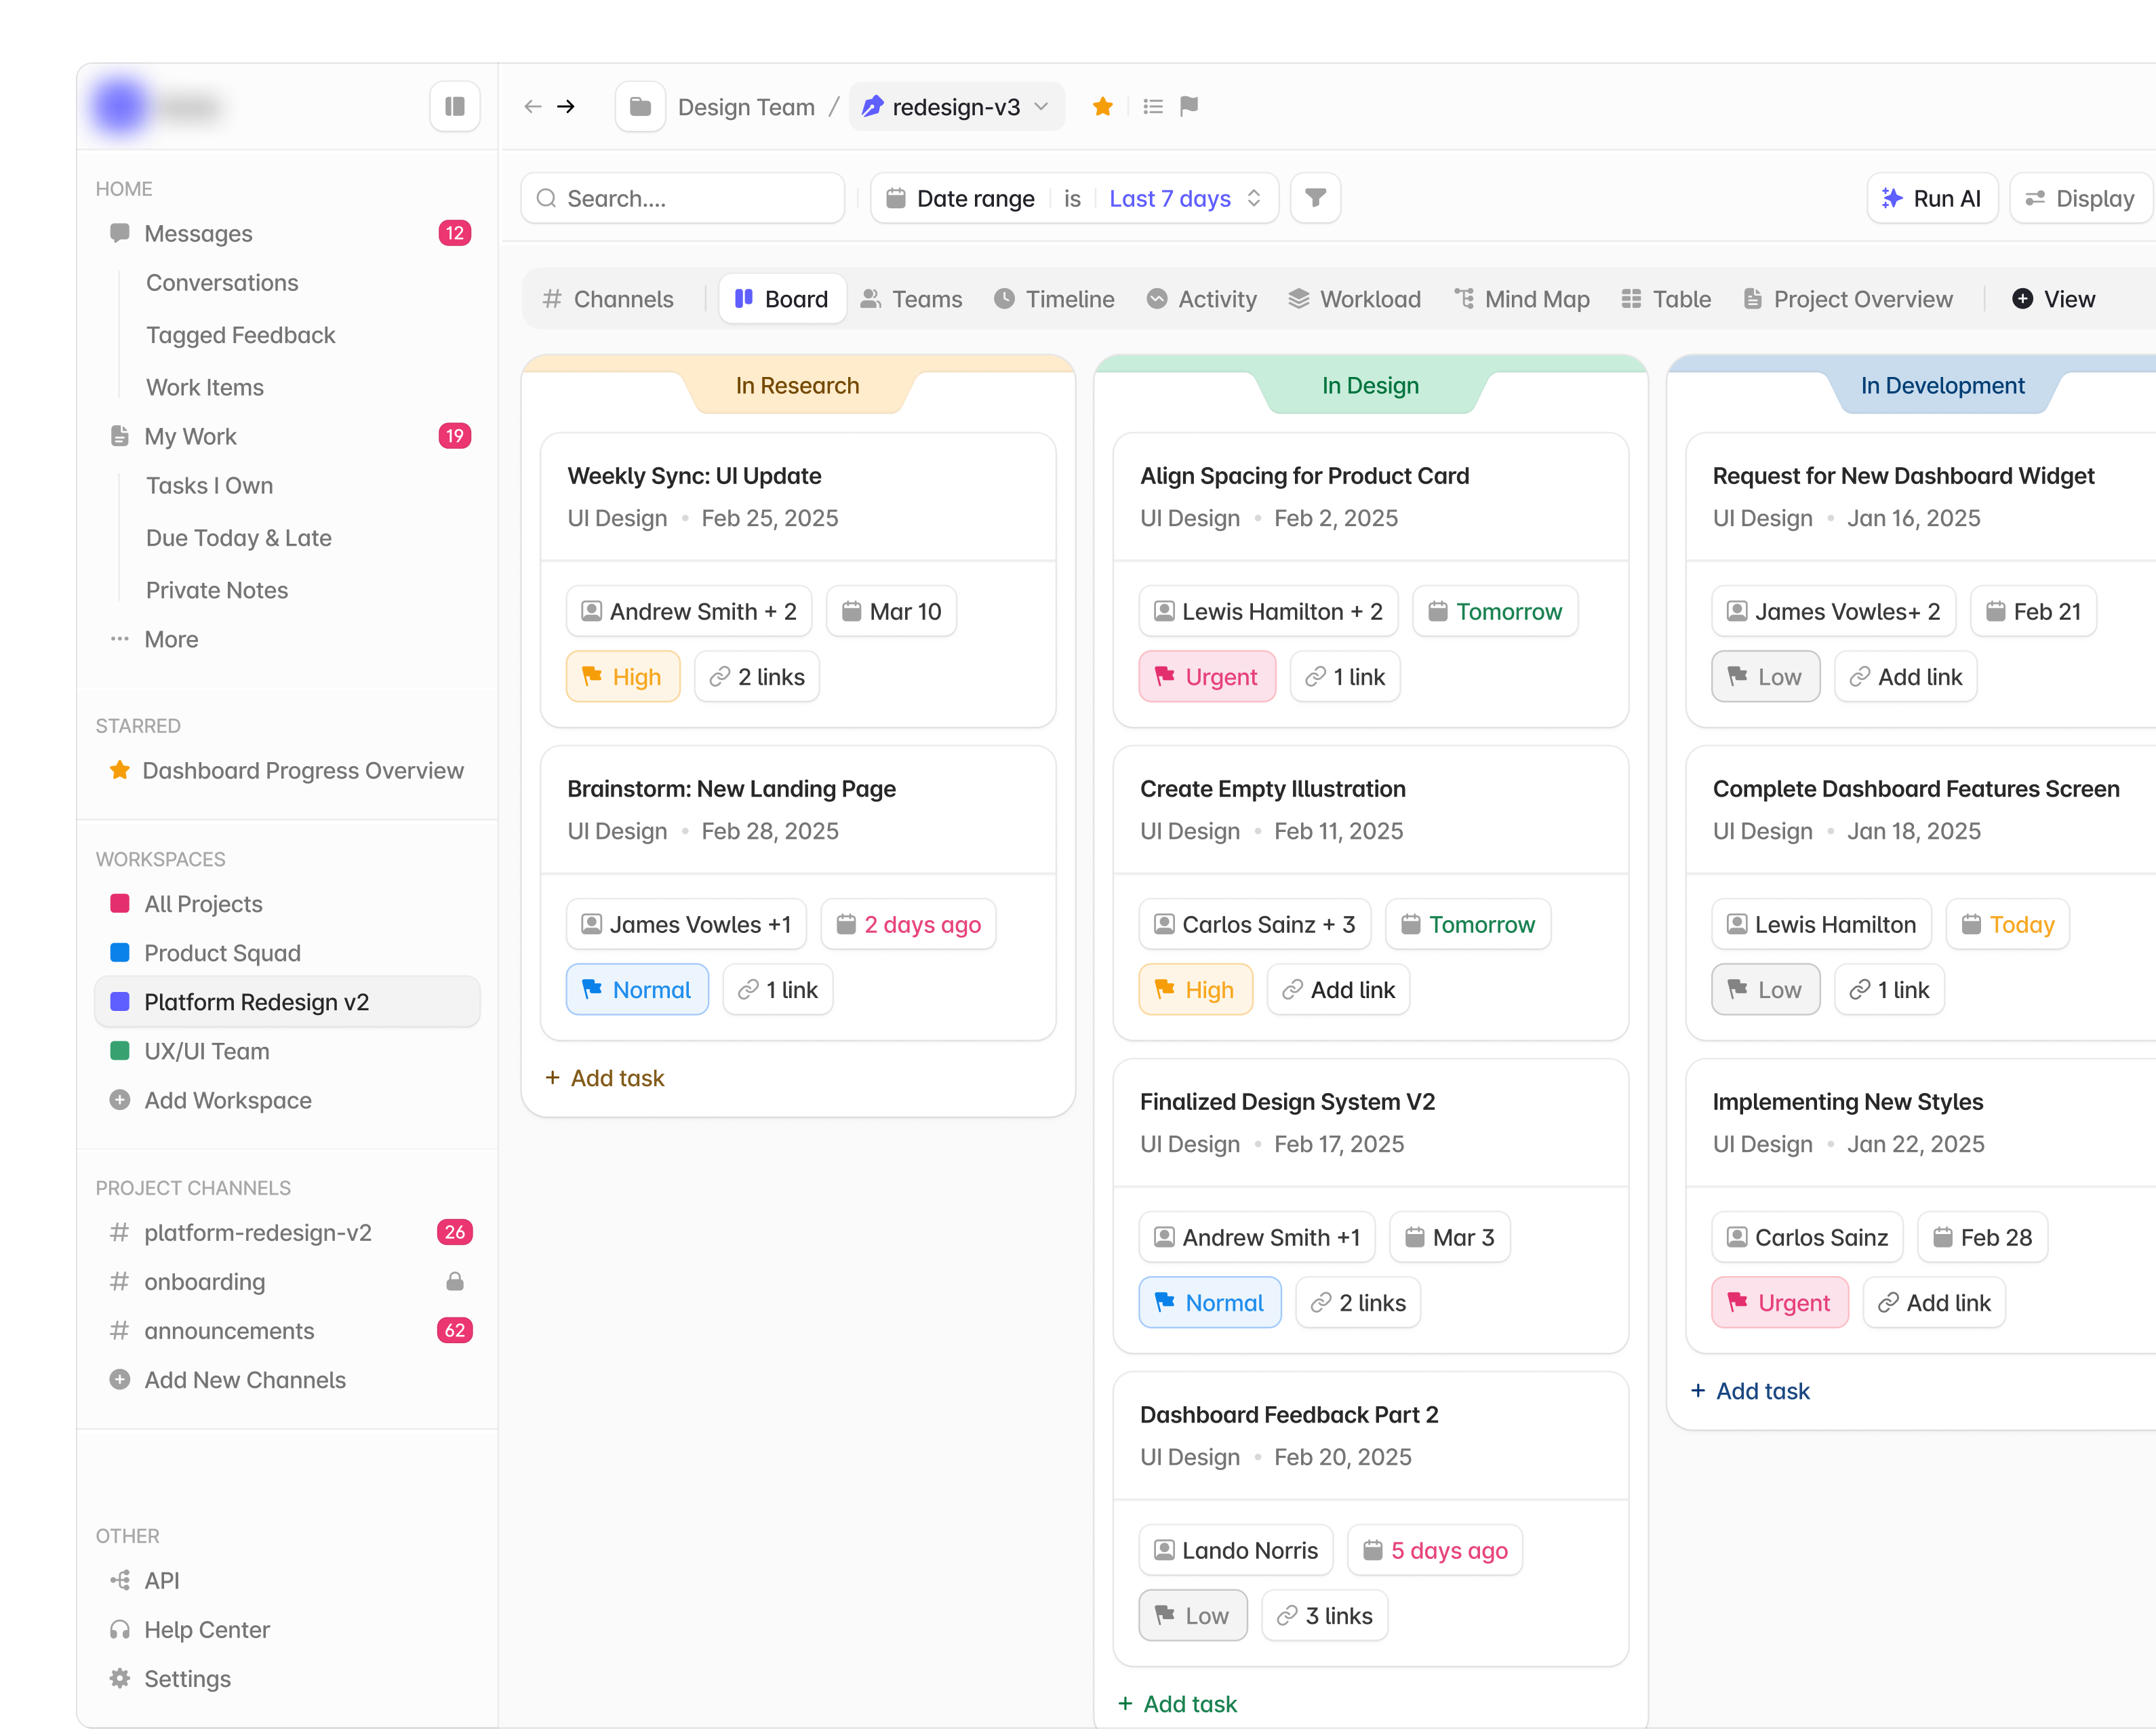Screen dimensions: 2156x1729
Task: Toggle the Urgent priority on Align Spacing
Action: tap(1207, 677)
